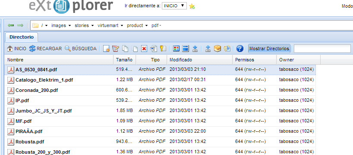Image resolution: width=353 pixels, height=155 pixels.
Task: Click the download arrow icon
Action: tap(195, 49)
